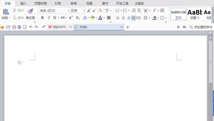Toggle character shading A button
The image size is (214, 121).
tap(109, 18)
